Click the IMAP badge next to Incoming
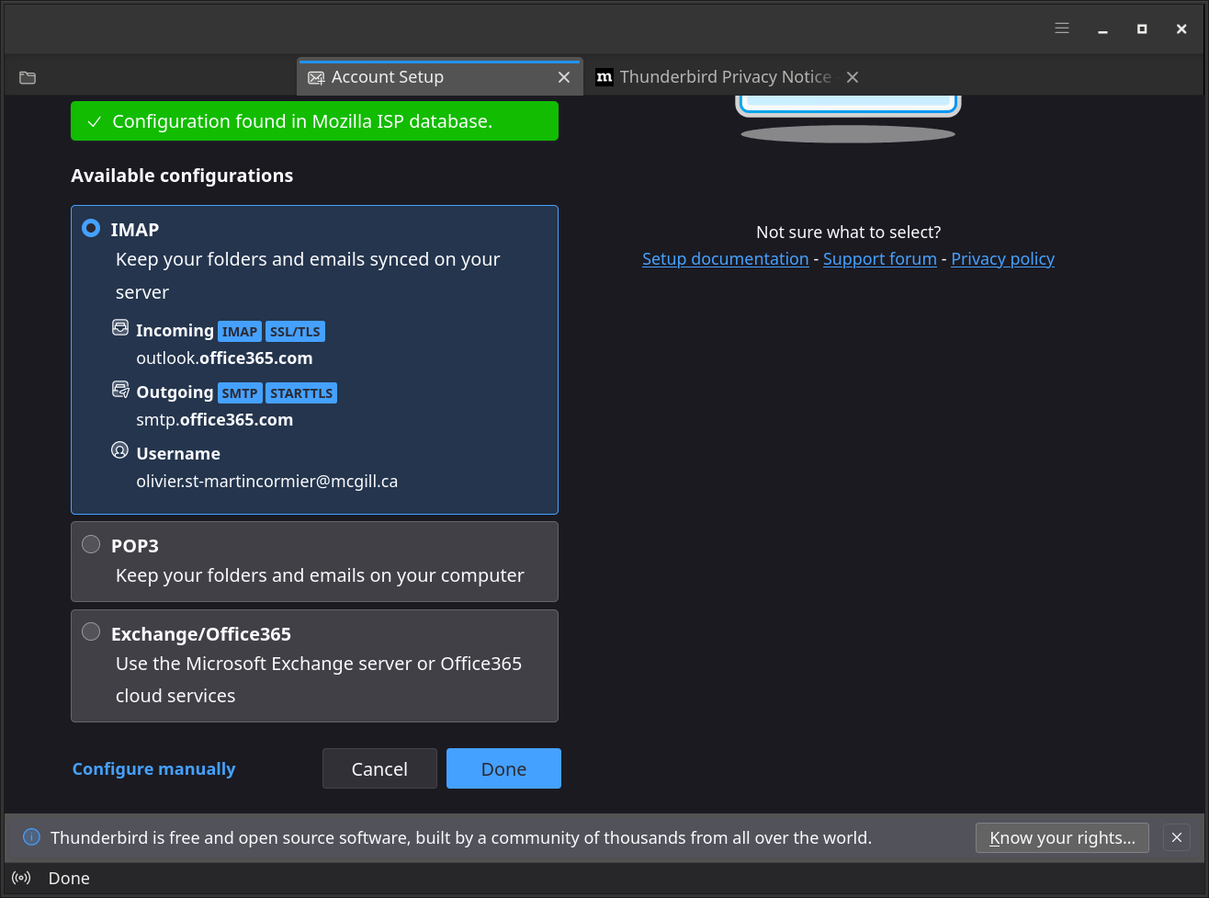 [240, 332]
